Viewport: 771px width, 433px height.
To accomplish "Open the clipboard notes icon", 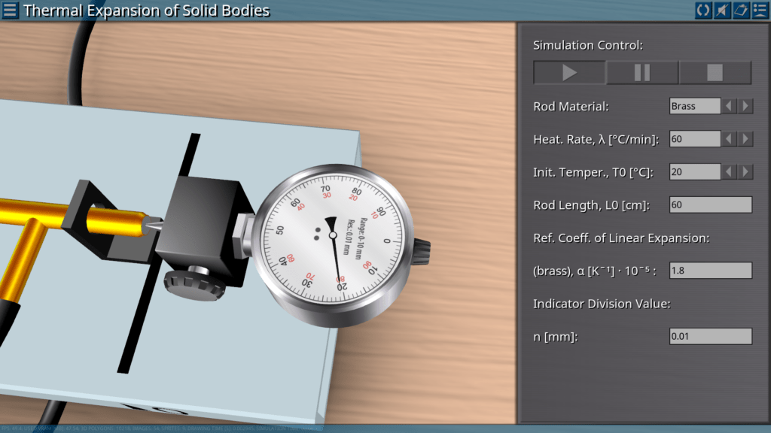I will 741,11.
